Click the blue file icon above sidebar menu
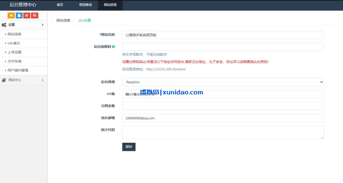The width and height of the screenshot is (343, 183). (x=19, y=15)
